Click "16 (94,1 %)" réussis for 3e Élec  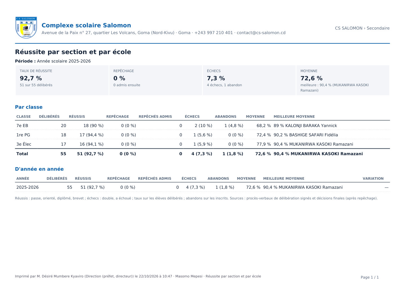click(91, 144)
